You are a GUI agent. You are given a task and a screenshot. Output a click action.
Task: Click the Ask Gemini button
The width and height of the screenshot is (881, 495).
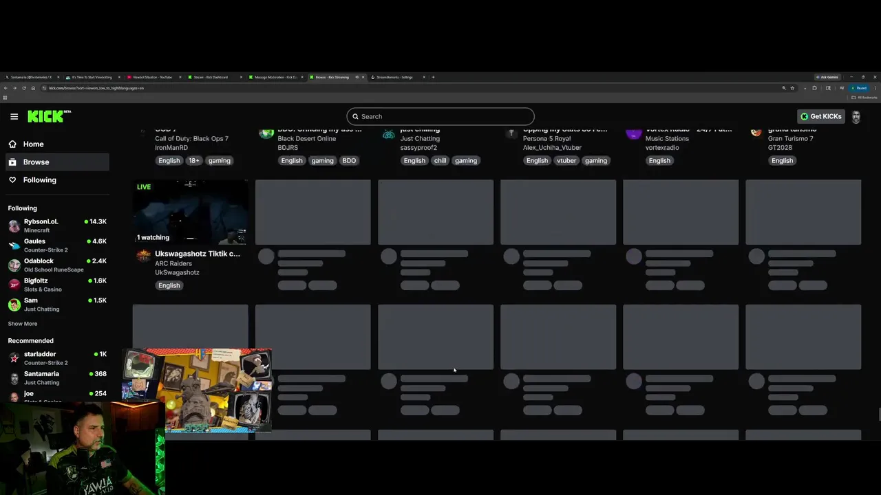click(827, 77)
